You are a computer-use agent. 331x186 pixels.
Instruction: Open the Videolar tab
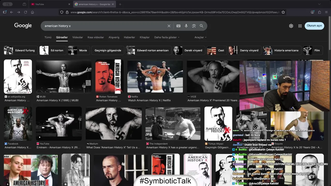78,37
